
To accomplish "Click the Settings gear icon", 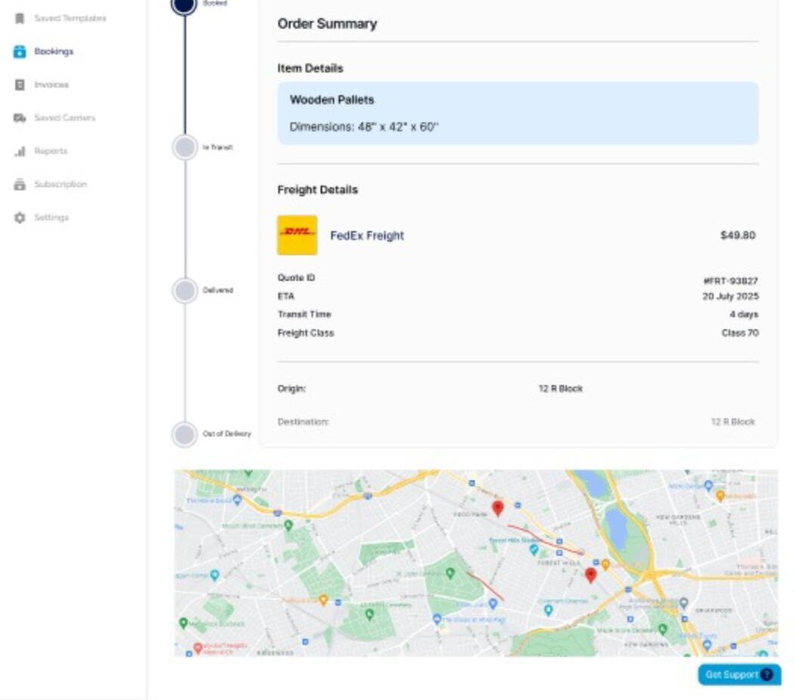I will pos(20,217).
